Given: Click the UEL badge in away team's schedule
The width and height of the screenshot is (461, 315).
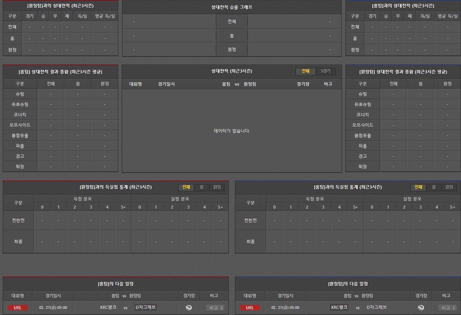Looking at the screenshot, I should tap(250, 308).
